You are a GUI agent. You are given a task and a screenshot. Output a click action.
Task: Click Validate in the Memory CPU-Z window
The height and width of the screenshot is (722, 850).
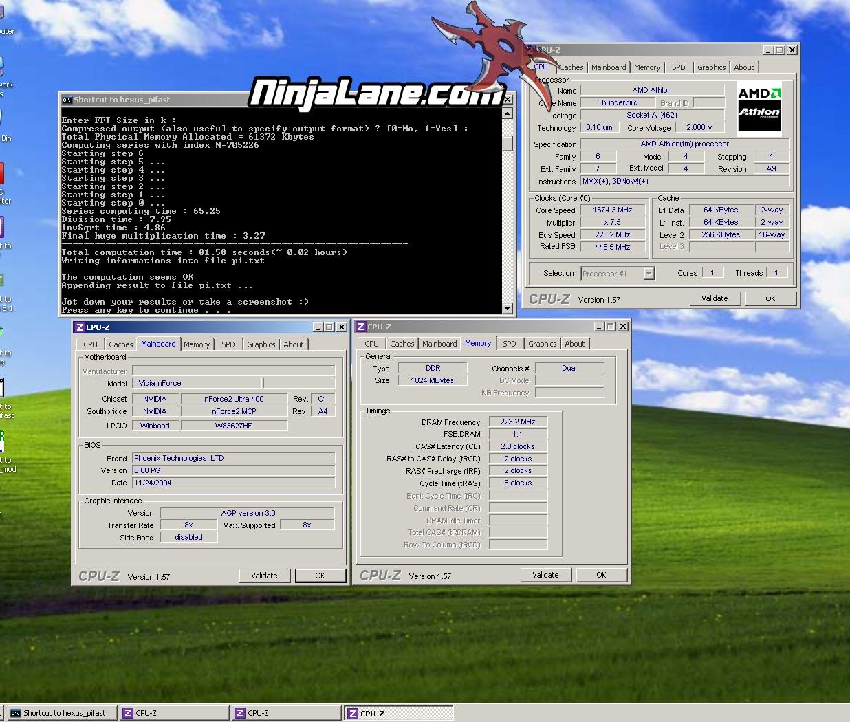[x=545, y=575]
